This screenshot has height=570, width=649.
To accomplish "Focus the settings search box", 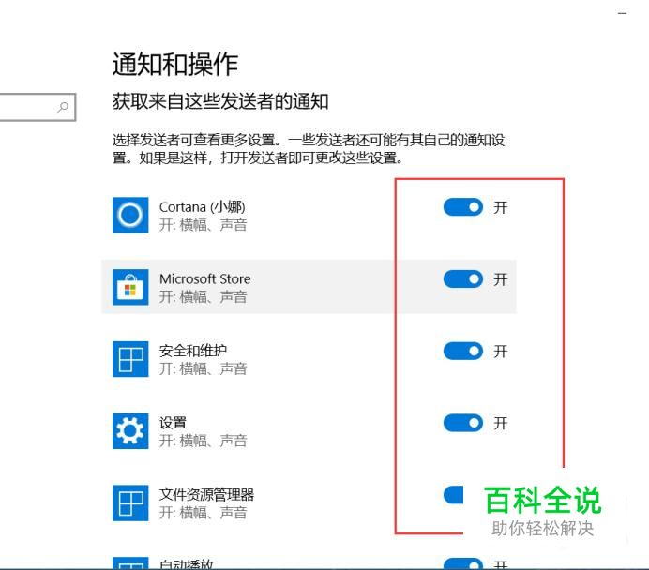I will pos(38,107).
